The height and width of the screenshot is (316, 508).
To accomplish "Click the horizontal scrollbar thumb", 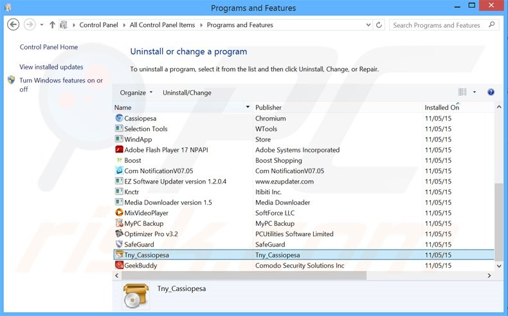I will point(244,275).
